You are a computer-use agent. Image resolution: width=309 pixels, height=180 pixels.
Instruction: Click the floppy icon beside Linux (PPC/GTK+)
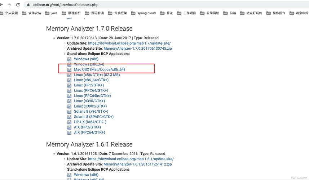pyautogui.click(x=69, y=85)
